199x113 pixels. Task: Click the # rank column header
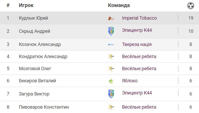(x=8, y=5)
